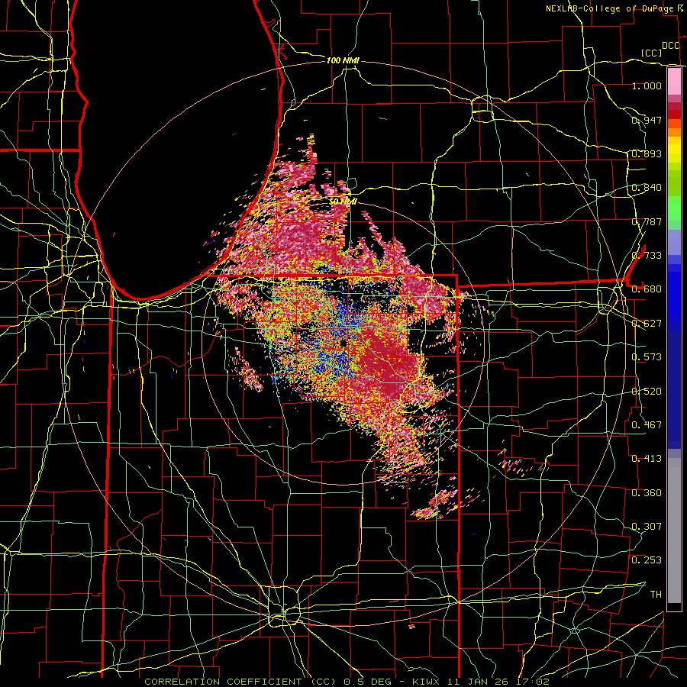This screenshot has width=687, height=687.
Task: Click the 0.680 scale value
Action: [x=647, y=289]
